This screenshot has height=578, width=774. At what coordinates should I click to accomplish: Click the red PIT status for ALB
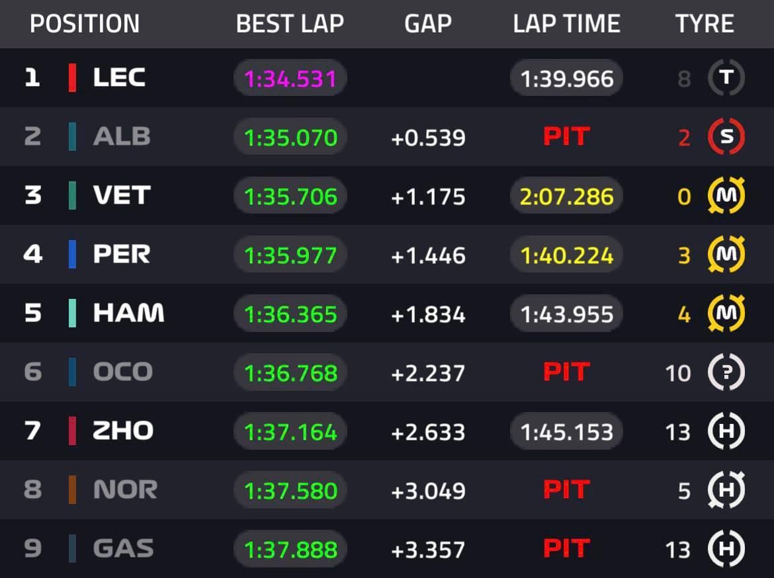[566, 137]
